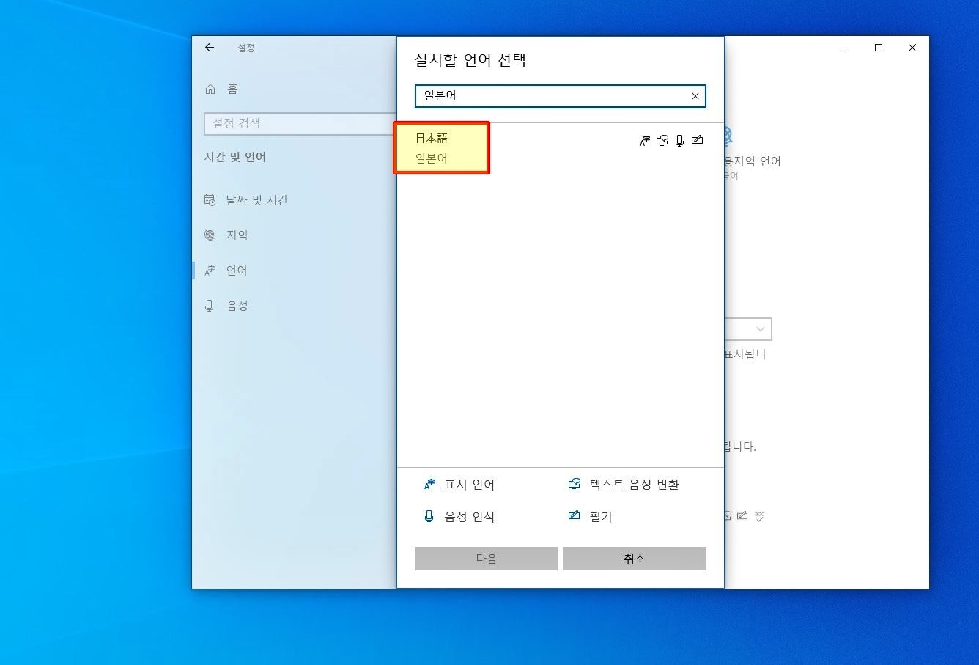Click the 날짜 및 시간 calendar icon
This screenshot has height=665, width=979.
tap(210, 200)
